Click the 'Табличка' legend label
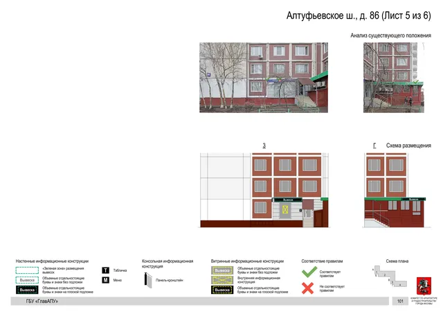 coord(120,270)
